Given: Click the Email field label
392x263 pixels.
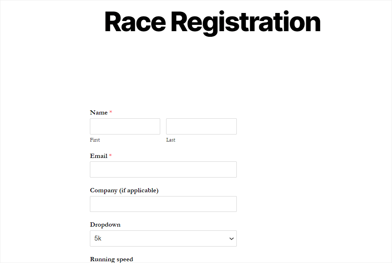Looking at the screenshot, I should click(x=99, y=156).
